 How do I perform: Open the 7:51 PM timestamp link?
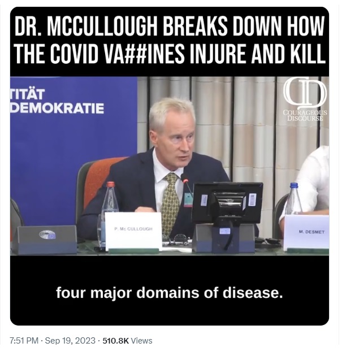pos(24,341)
